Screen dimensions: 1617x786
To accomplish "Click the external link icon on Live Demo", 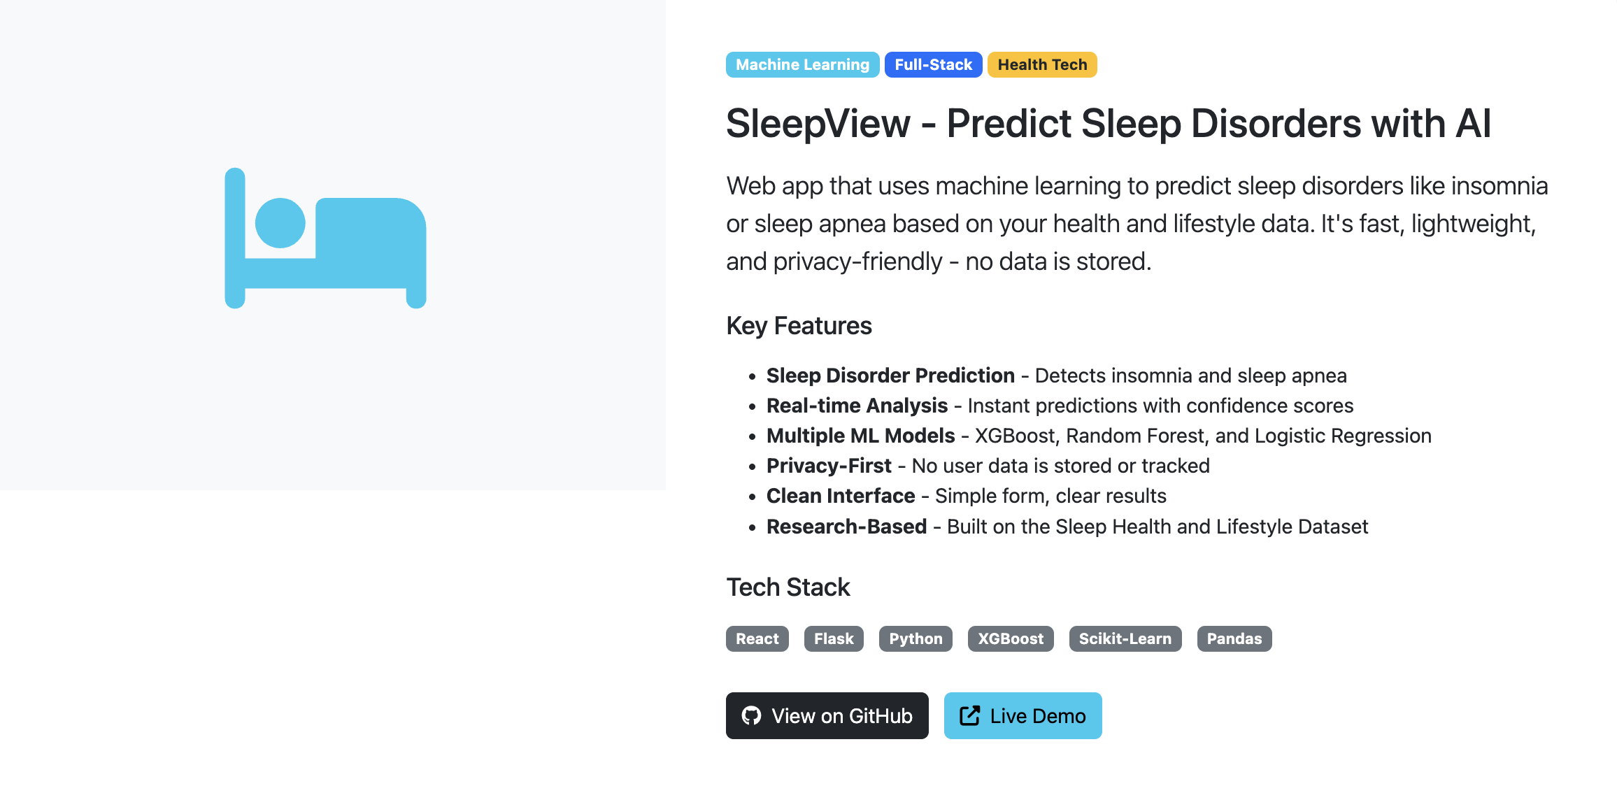I will pos(971,715).
